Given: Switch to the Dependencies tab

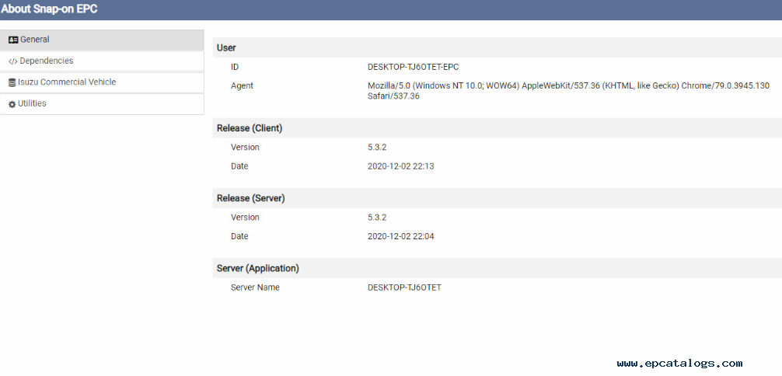Looking at the screenshot, I should tap(102, 61).
